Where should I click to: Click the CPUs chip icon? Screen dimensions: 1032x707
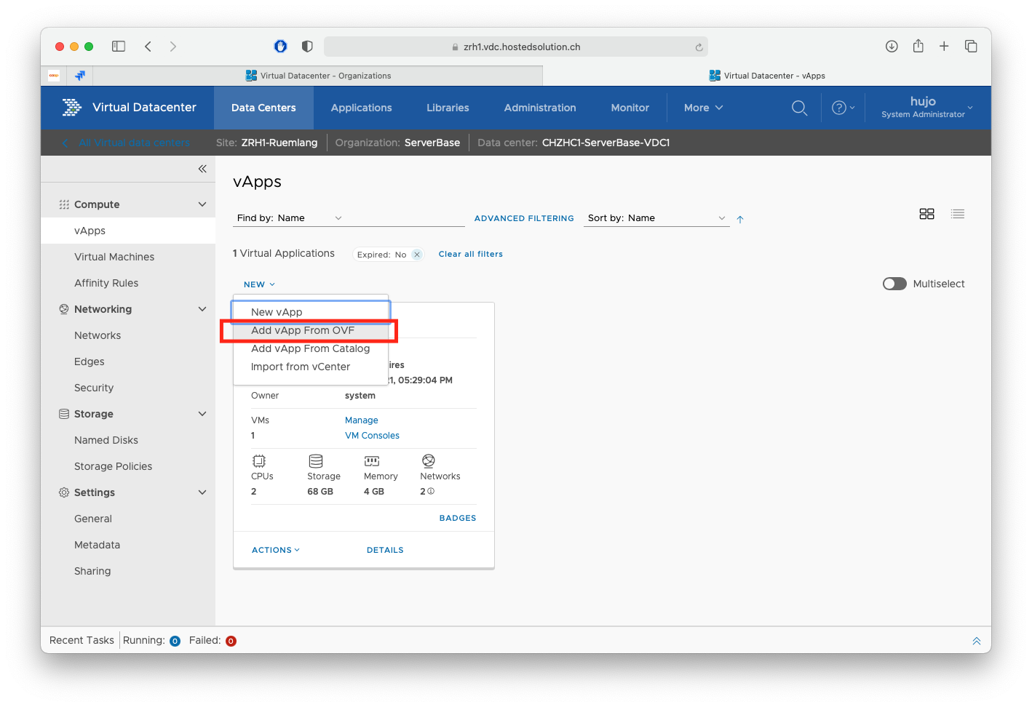(x=259, y=461)
